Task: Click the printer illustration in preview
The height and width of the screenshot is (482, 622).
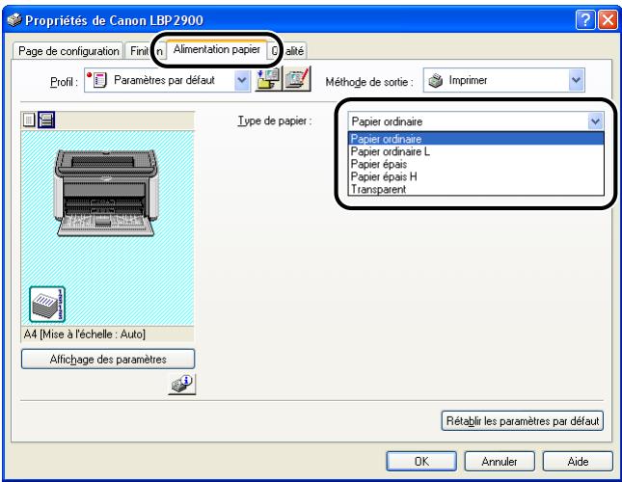Action: [x=106, y=193]
